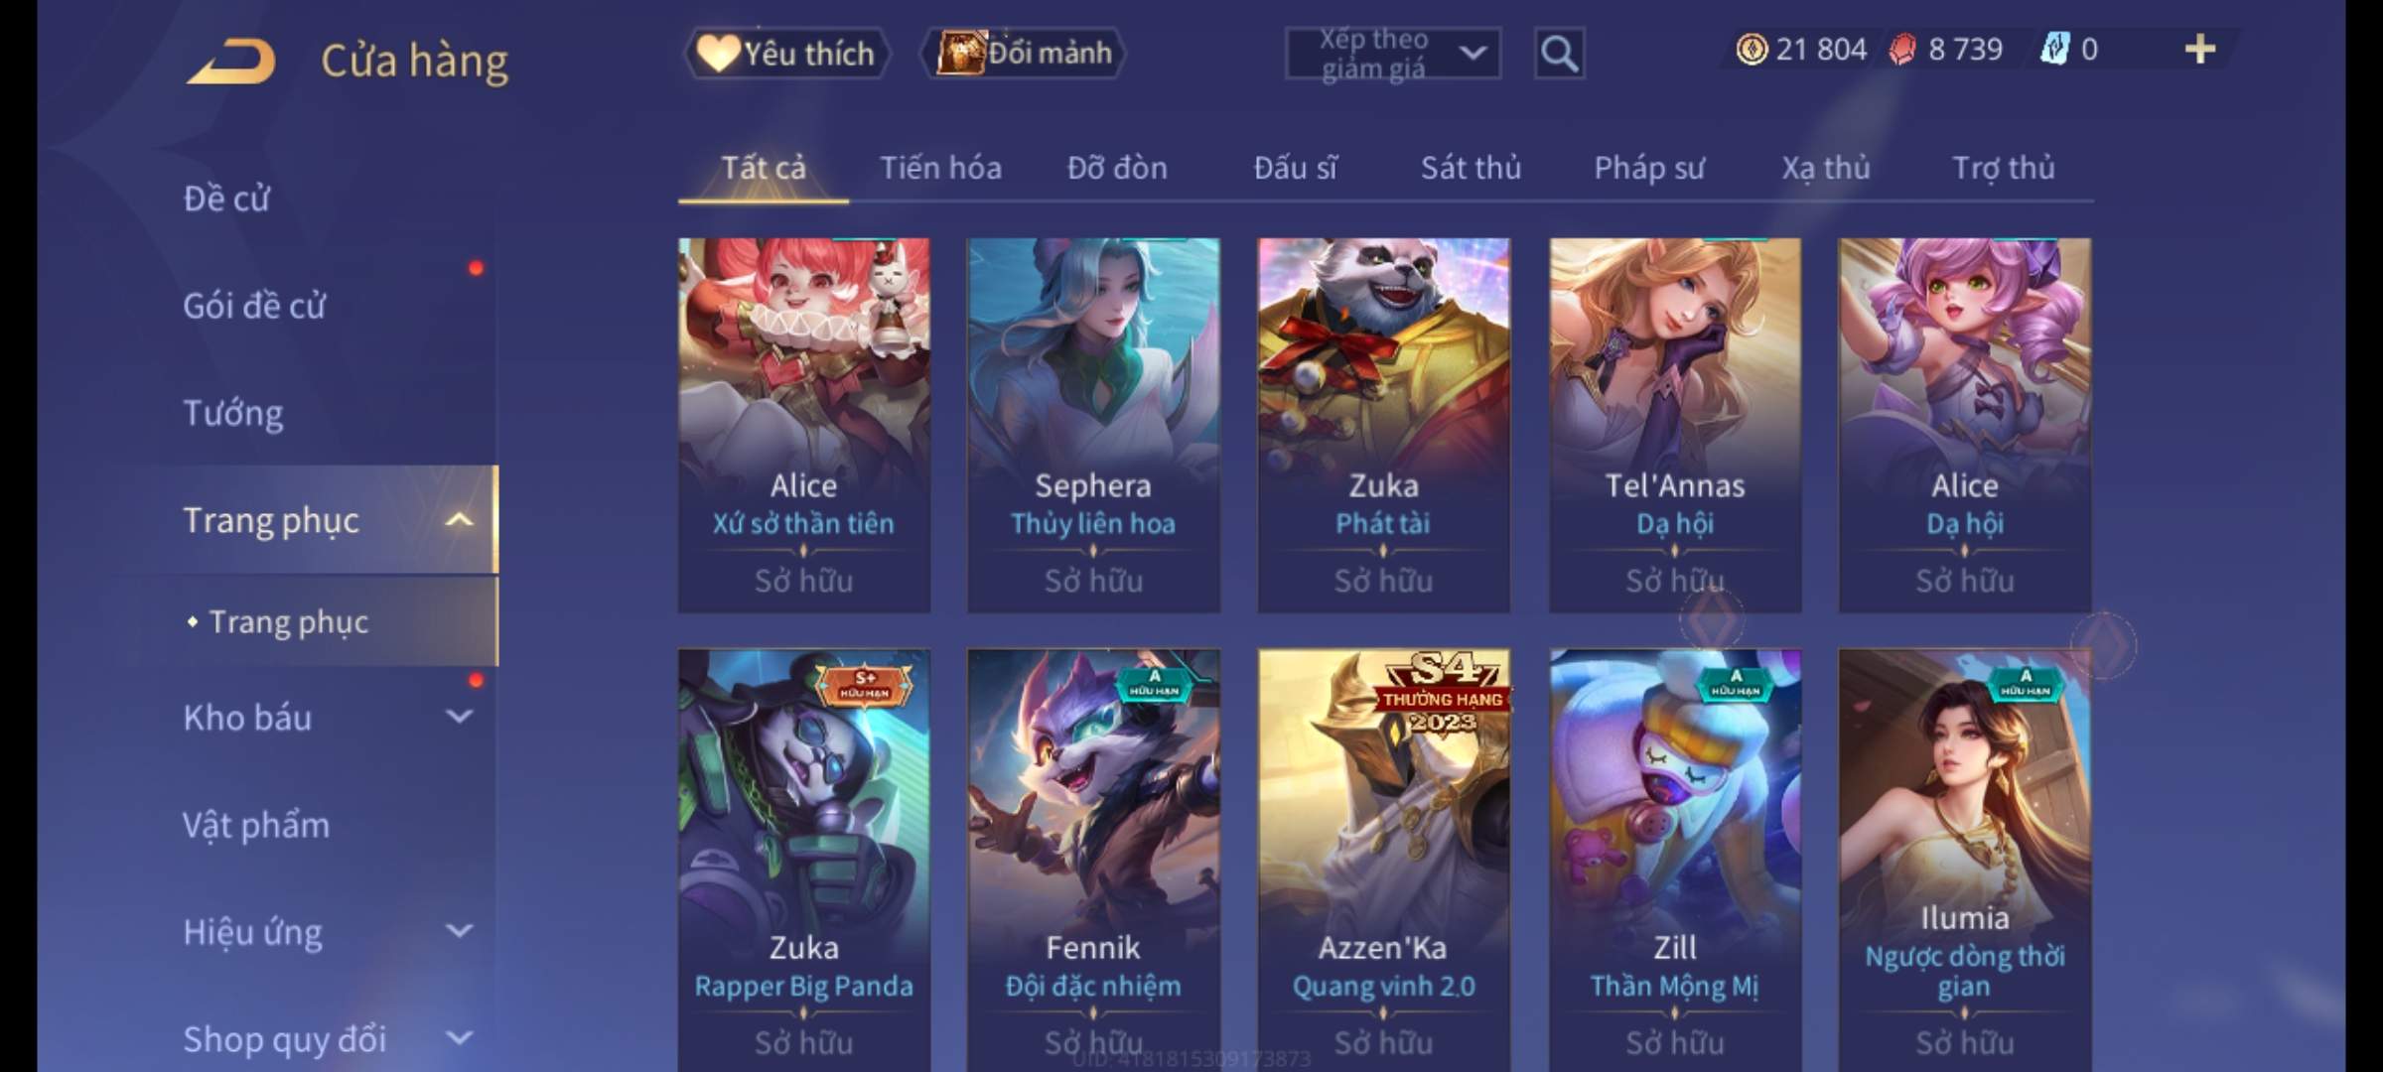Open the Yêu thích heart favorites
This screenshot has height=1072, width=2383.
click(786, 53)
